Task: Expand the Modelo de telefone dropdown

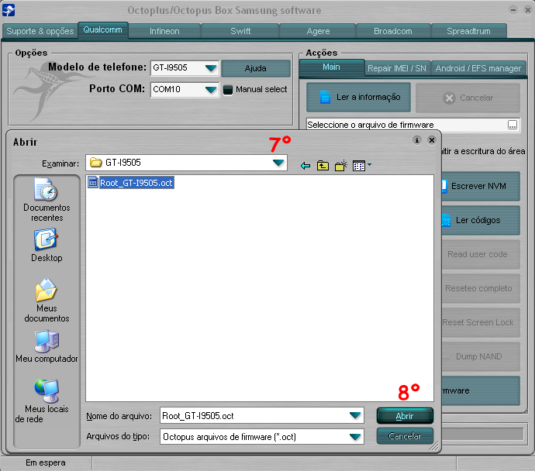Action: tap(211, 68)
